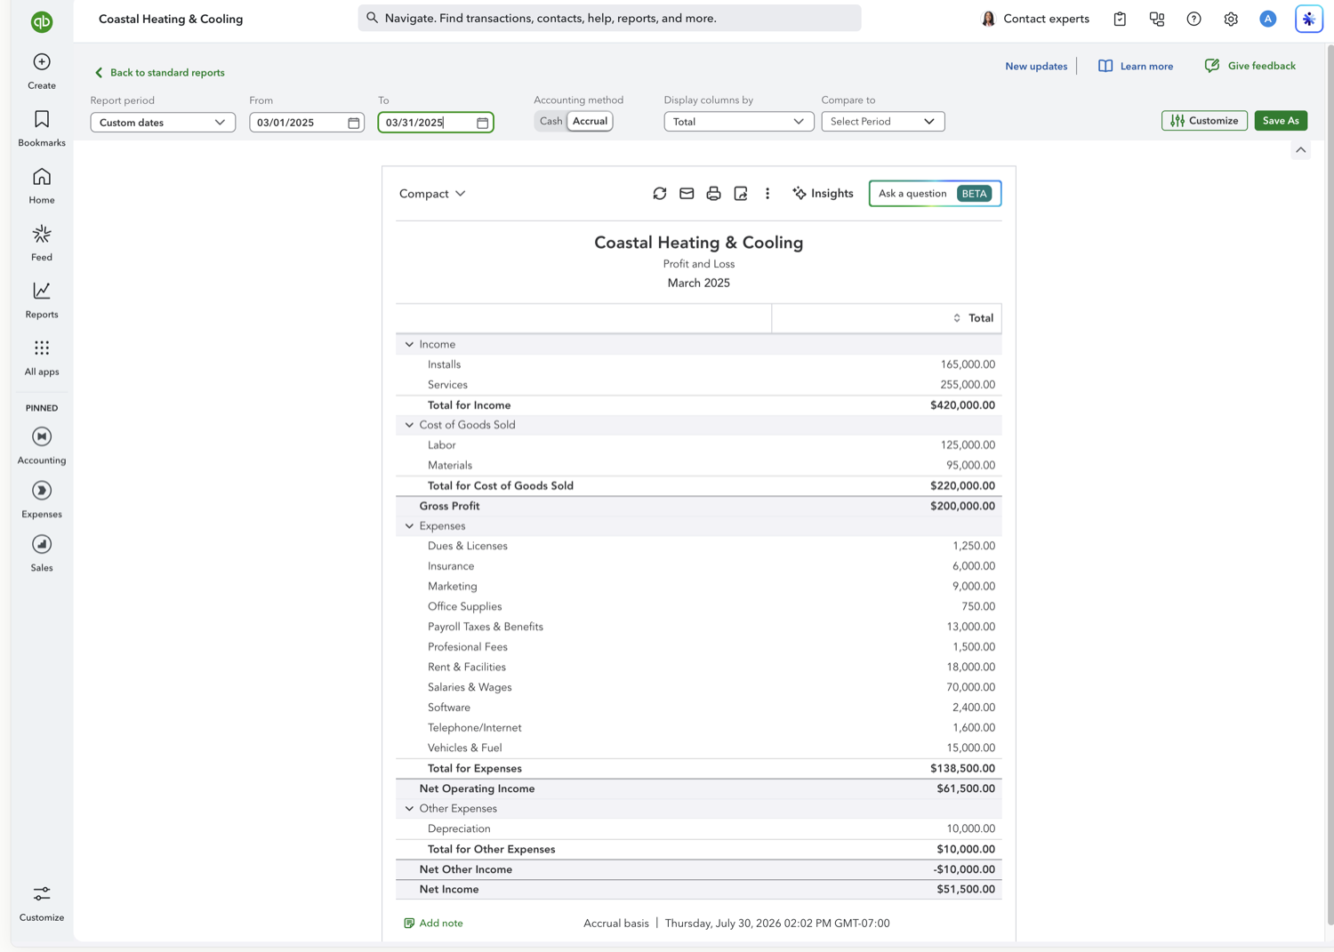Click Contact experts in the header
Image resolution: width=1334 pixels, height=952 pixels.
1035,19
